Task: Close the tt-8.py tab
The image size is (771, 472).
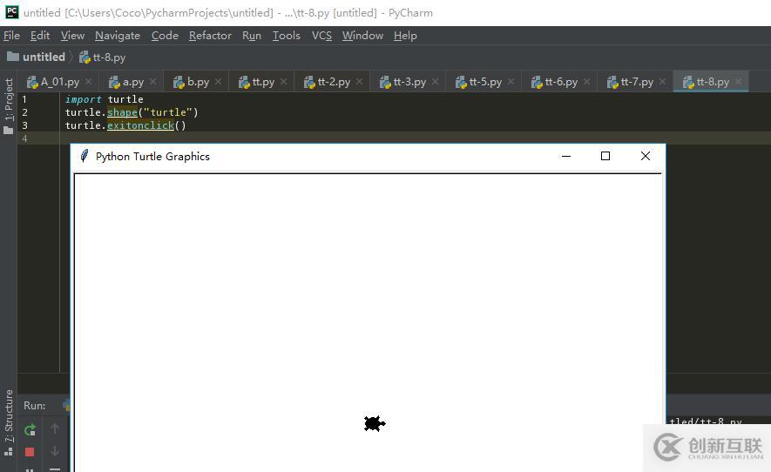Action: (x=738, y=82)
